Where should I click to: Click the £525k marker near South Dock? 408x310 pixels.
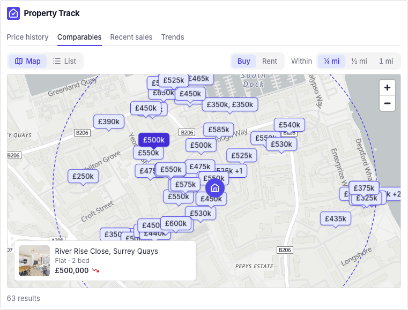pyautogui.click(x=174, y=80)
